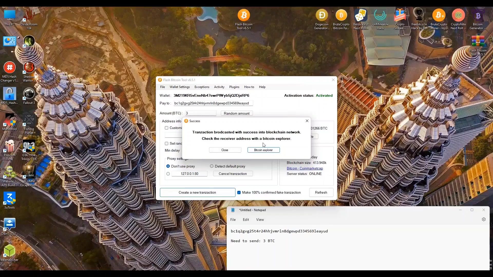This screenshot has height=277, width=493.
Task: Open the Notepad View menu
Action: click(260, 220)
